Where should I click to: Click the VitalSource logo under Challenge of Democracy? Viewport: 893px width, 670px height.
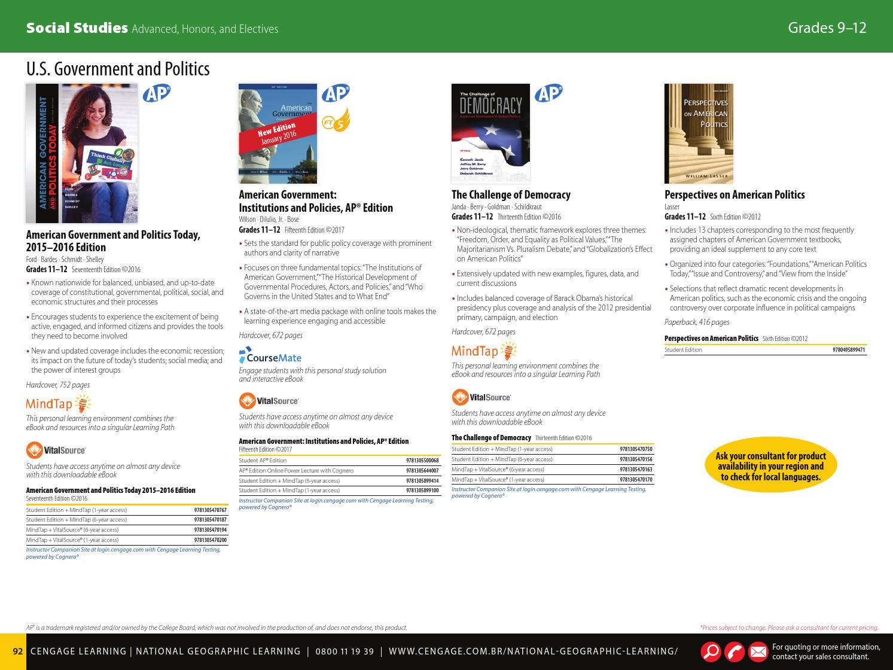point(481,397)
